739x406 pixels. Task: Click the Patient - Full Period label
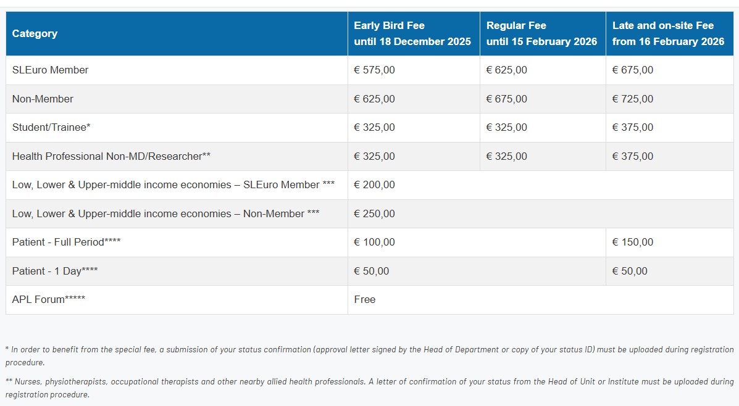[66, 242]
